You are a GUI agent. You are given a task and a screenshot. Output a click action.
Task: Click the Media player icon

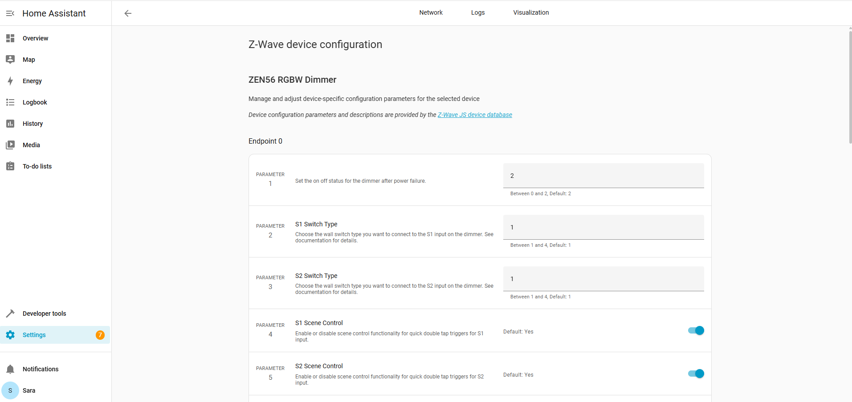pos(10,145)
